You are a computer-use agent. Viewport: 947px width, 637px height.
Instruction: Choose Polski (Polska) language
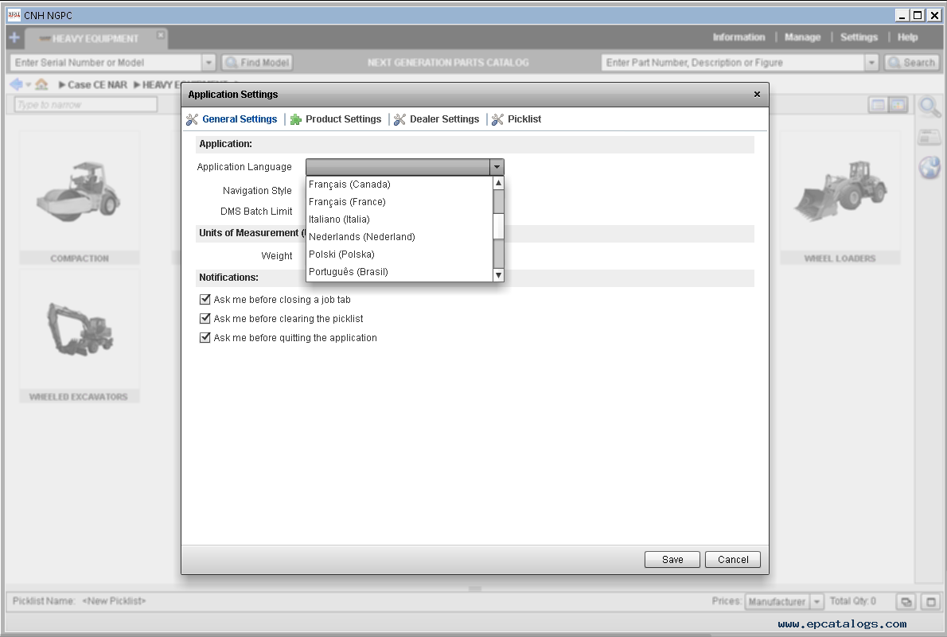399,254
